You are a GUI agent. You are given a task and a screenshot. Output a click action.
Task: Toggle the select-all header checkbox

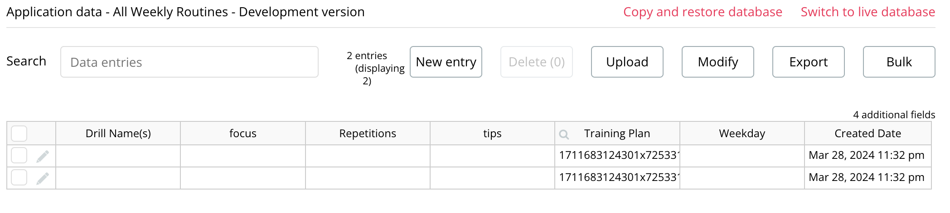coord(19,134)
